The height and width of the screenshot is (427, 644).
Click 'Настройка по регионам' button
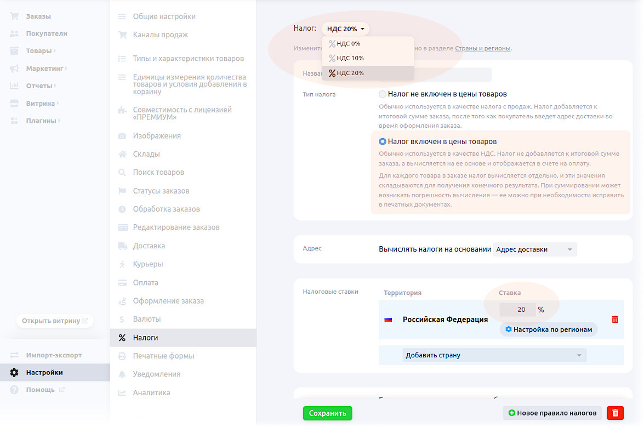[x=548, y=329]
